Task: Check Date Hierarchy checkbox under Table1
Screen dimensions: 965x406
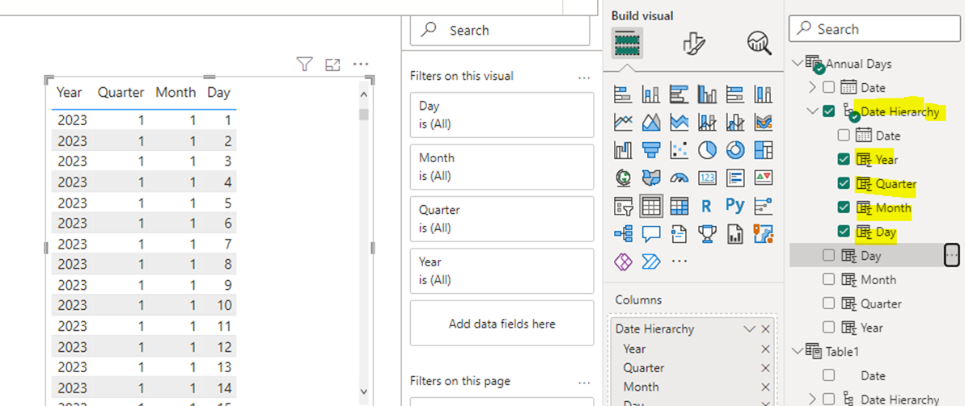Action: (828, 399)
